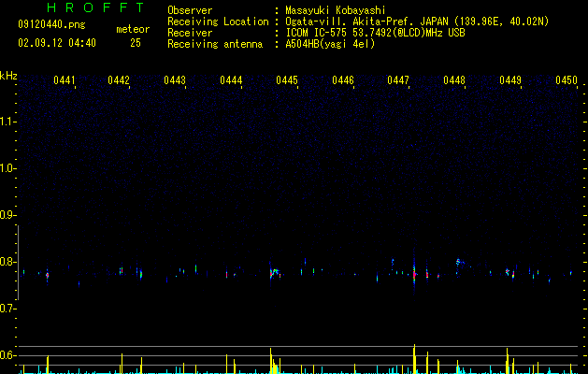Click the Observer name Masayuki Kobayashi
The height and width of the screenshot is (374, 588).
coord(336,10)
